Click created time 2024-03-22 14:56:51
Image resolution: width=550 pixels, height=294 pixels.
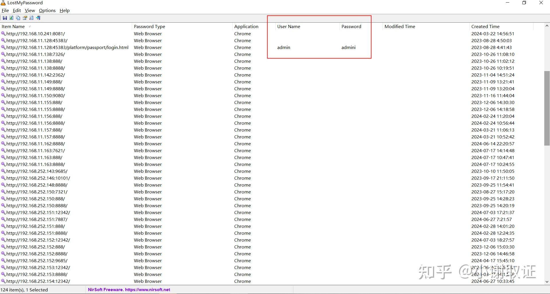click(x=493, y=34)
